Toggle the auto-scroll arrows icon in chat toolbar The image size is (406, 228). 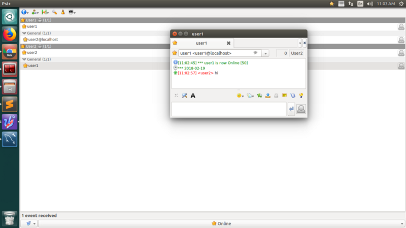176,95
